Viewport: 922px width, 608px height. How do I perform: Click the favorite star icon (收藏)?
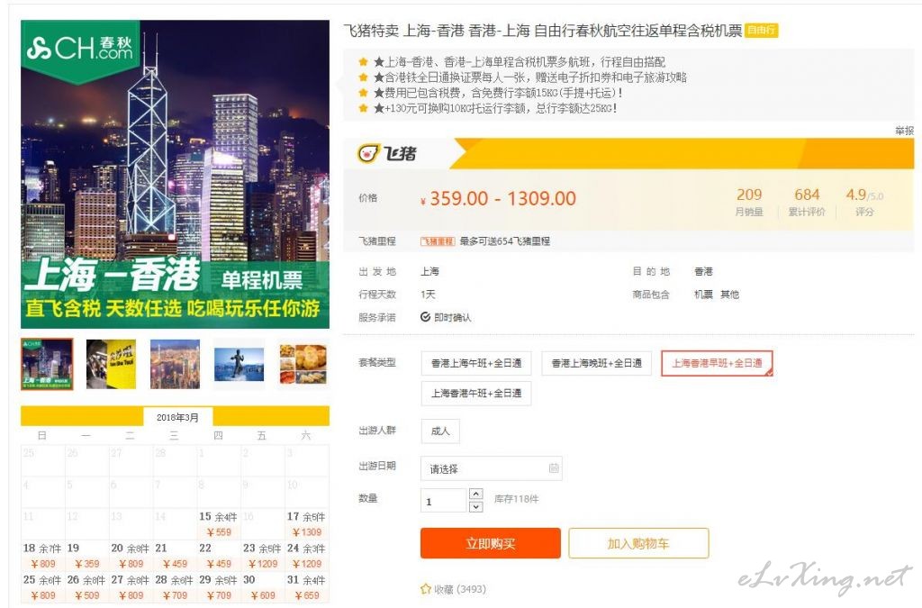point(426,588)
